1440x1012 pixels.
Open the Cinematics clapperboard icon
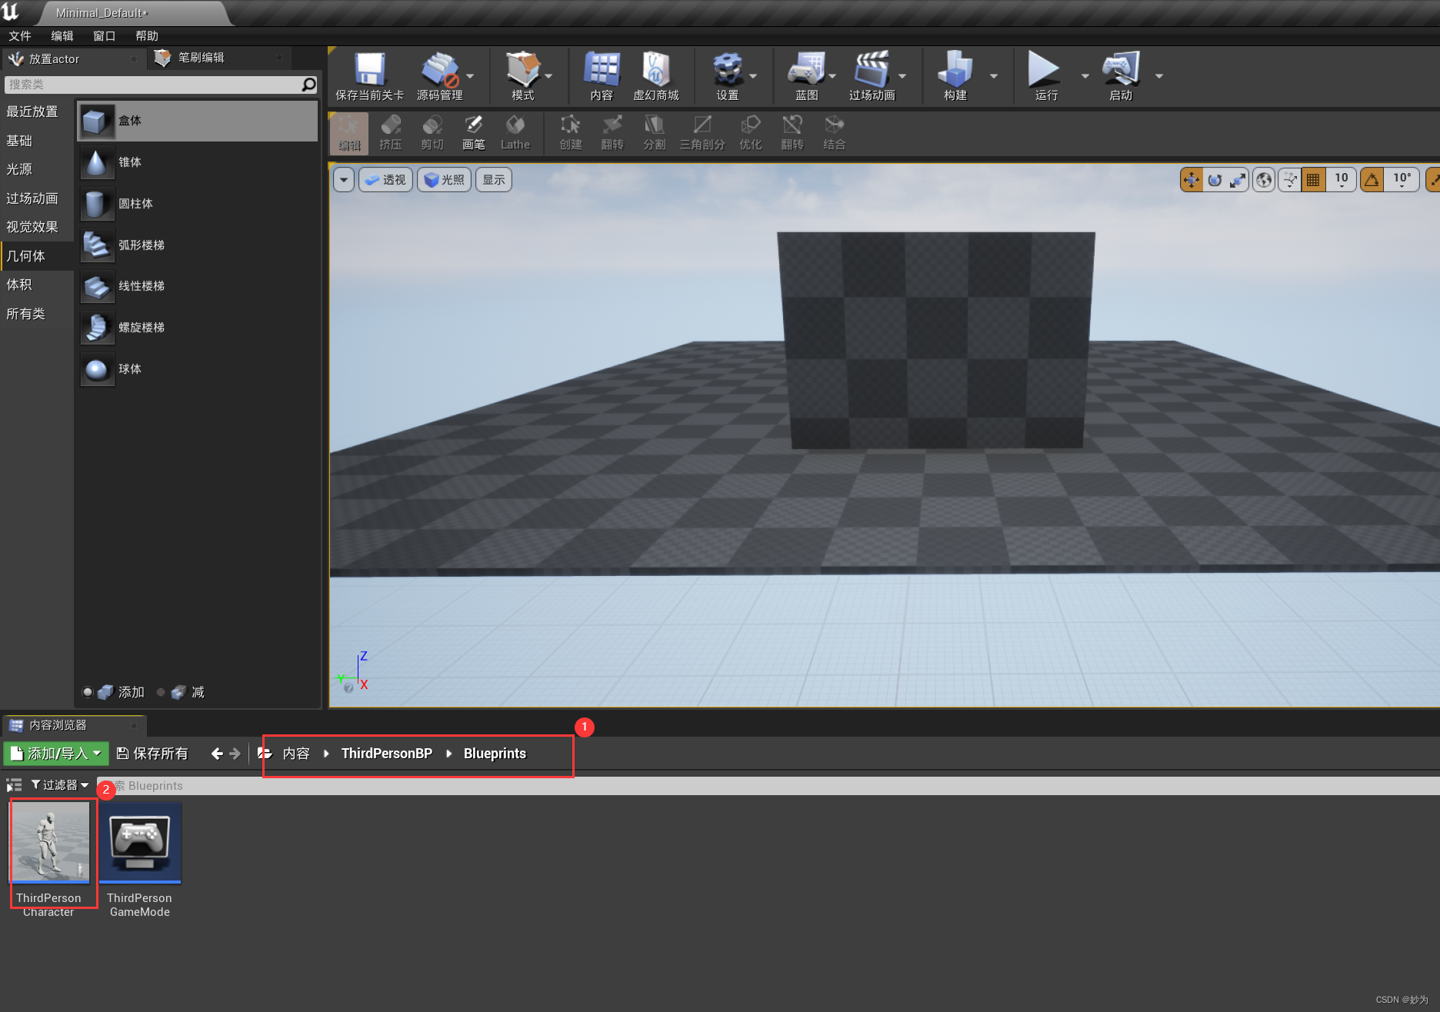coord(872,70)
